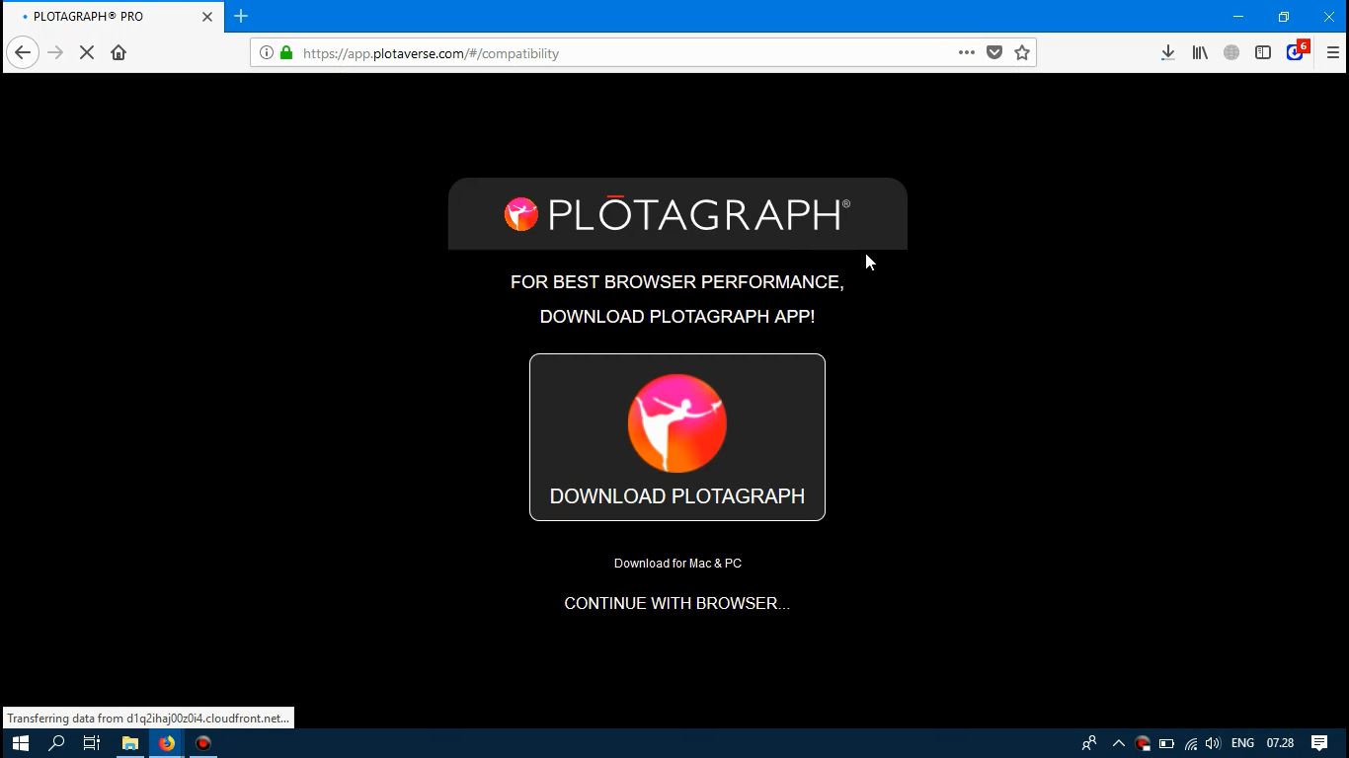Click the Download for Mac & PC text
This screenshot has width=1349, height=758.
(677, 564)
